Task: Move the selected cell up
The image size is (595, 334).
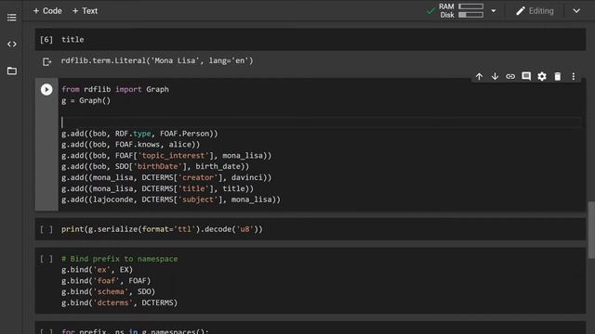Action: pyautogui.click(x=480, y=76)
